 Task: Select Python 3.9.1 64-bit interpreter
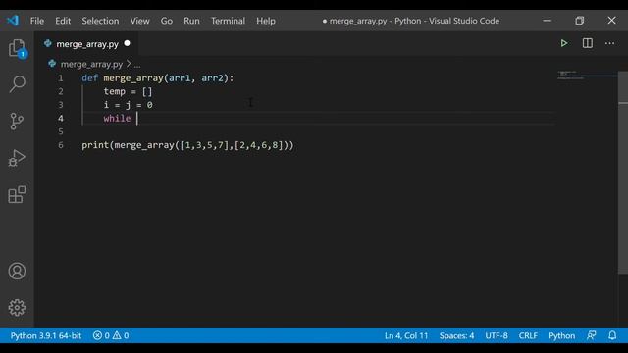(x=46, y=335)
